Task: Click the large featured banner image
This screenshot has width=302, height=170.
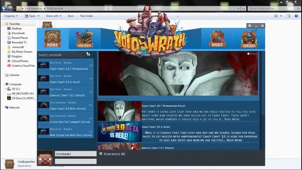Action: 178,74
